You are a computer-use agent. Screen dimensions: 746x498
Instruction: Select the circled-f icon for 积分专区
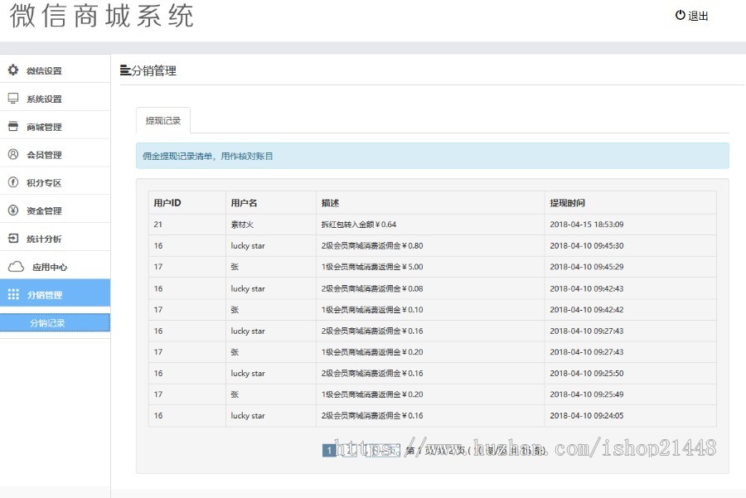coord(12,182)
